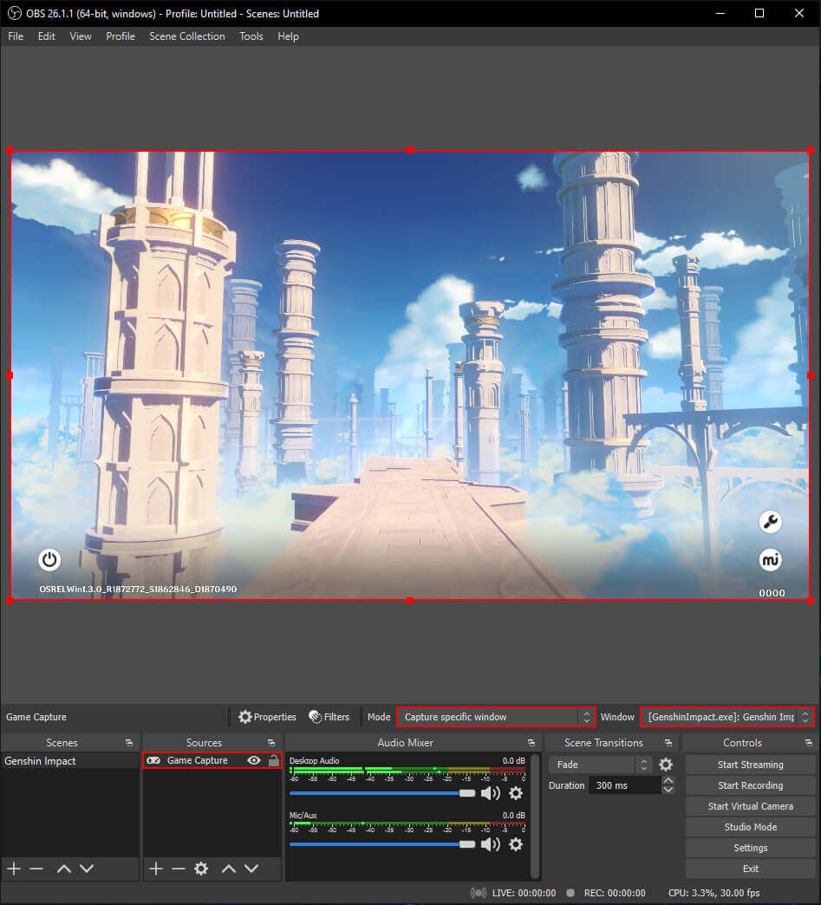
Task: Click the miHoYo logo icon in preview
Action: [x=770, y=560]
